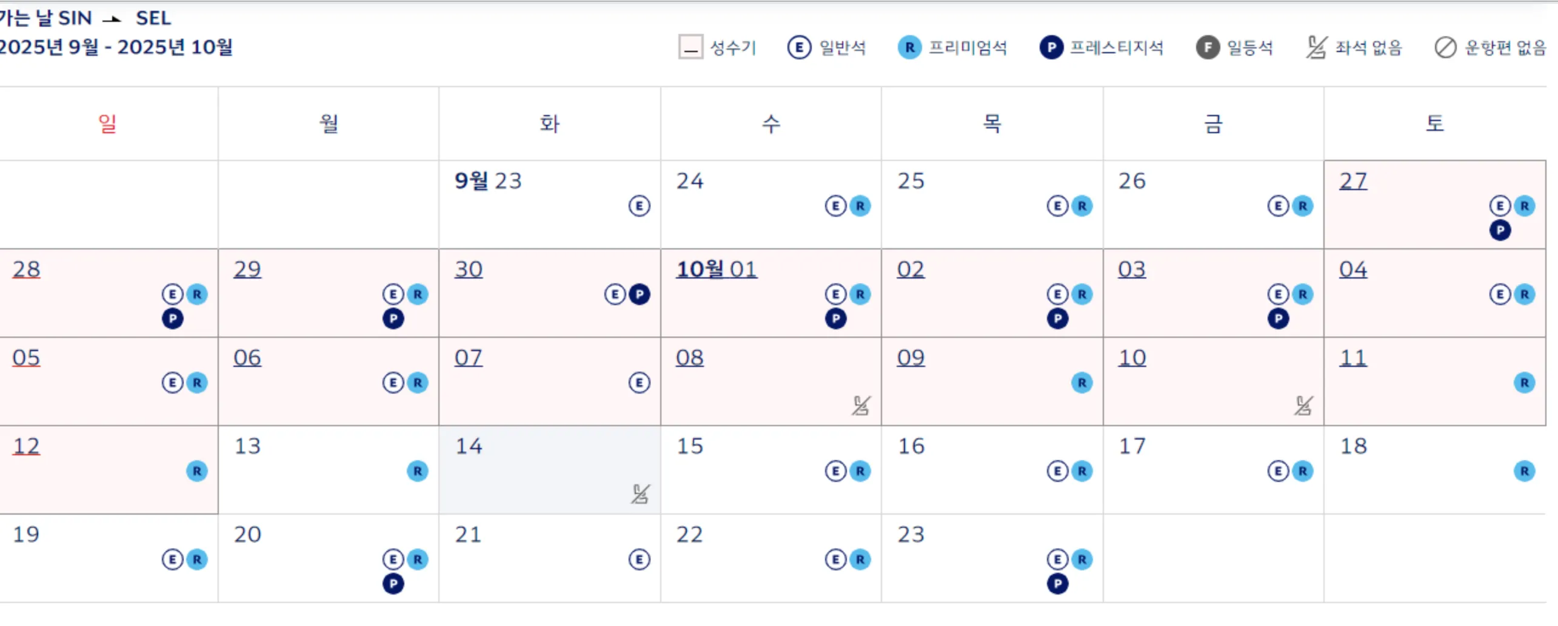Choose October 04 date link
The width and height of the screenshot is (1558, 626).
[1353, 269]
